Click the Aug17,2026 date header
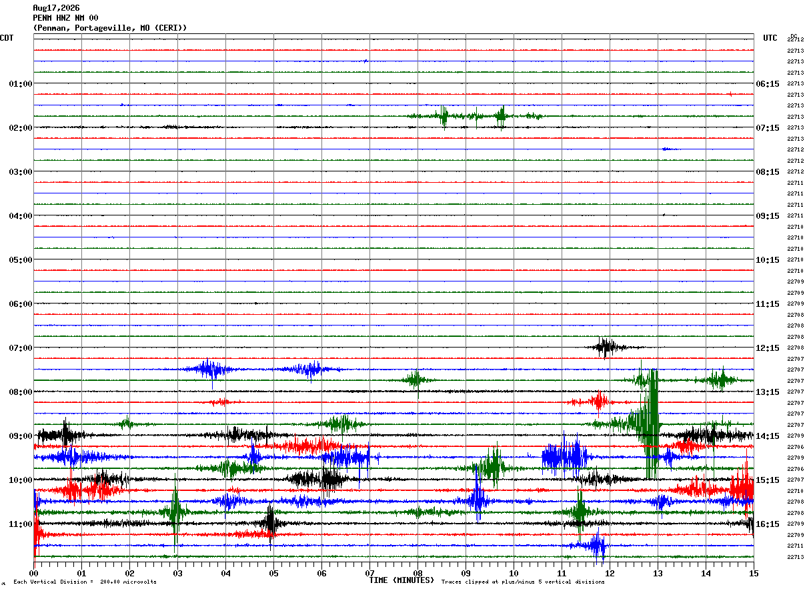Viewport: 807px width, 591px height. pos(56,8)
